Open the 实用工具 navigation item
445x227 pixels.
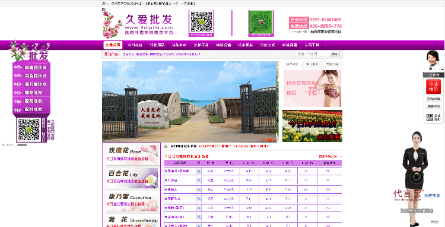(312, 45)
